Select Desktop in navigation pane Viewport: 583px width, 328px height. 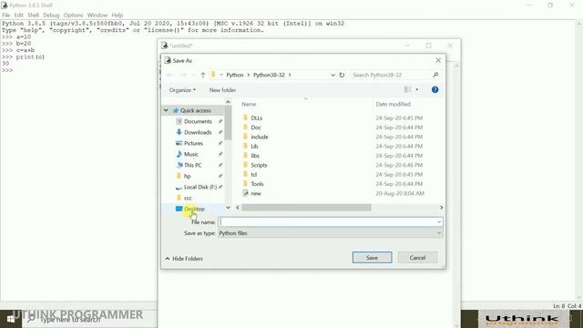tap(194, 209)
